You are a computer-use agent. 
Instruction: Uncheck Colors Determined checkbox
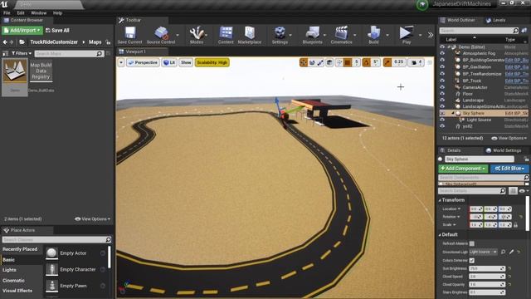pos(472,260)
